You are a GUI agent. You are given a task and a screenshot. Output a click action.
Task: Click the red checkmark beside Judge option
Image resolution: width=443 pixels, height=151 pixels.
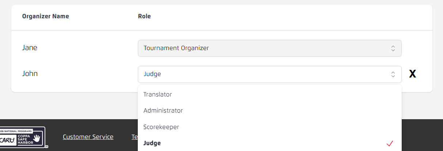[x=390, y=143]
